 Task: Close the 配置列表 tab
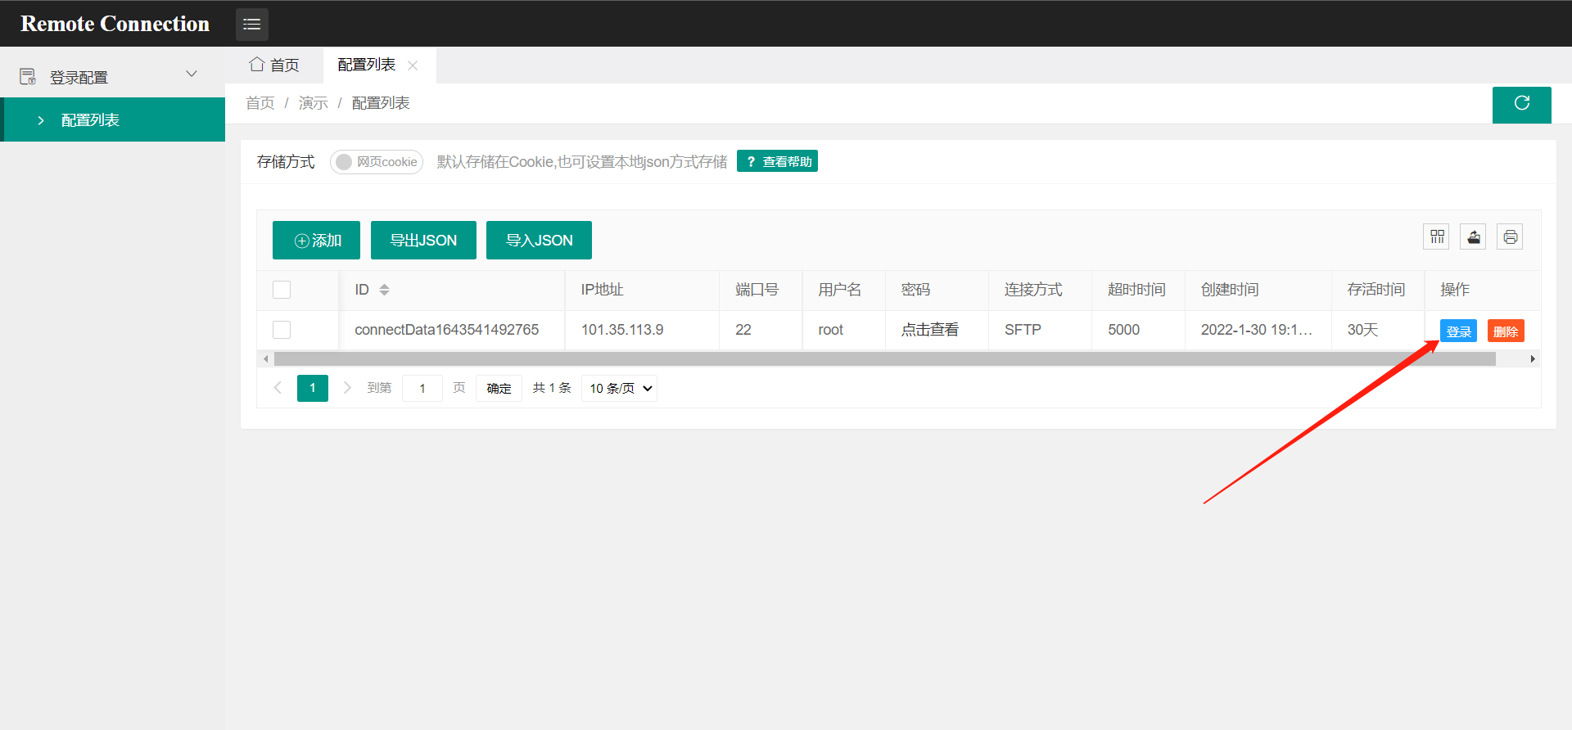coord(413,65)
